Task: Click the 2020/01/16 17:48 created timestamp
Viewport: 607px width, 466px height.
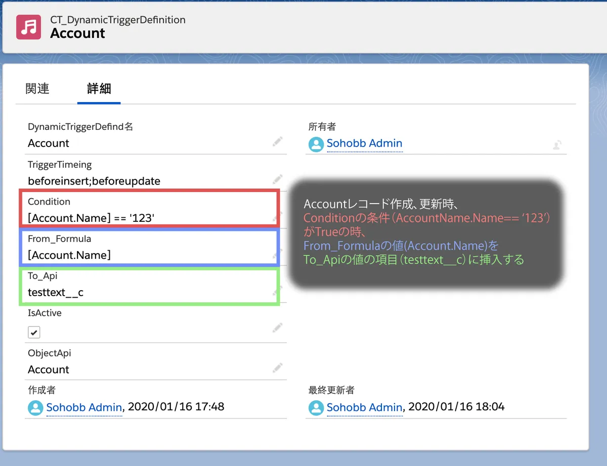Action: coord(176,406)
